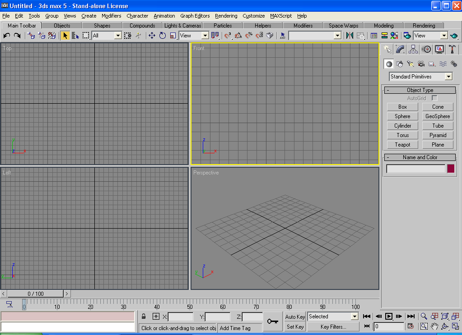Click the Play Animation button

(x=389, y=317)
